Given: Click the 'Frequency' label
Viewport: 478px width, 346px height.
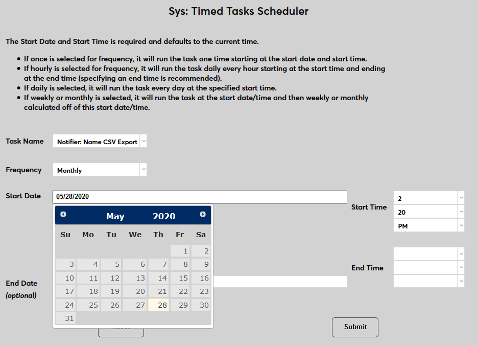Looking at the screenshot, I should point(23,170).
